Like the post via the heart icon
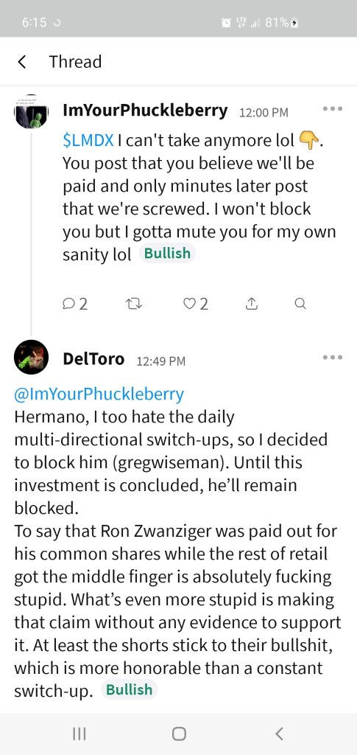 click(x=196, y=304)
